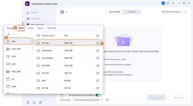Image resolution: width=193 pixels, height=106 pixels.
Task: Select 3D Red-Blue preset
Action: 68,50
